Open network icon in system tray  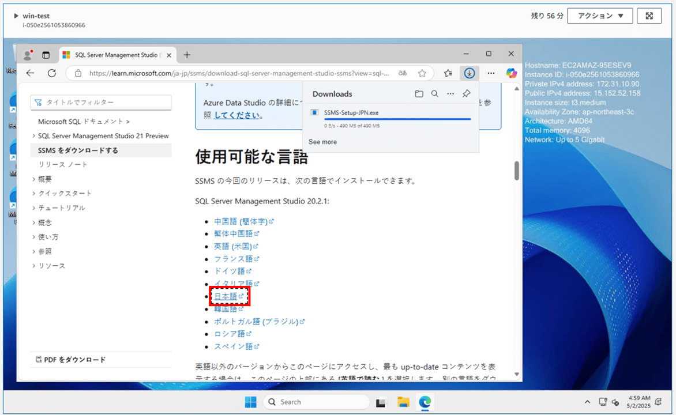(603, 402)
